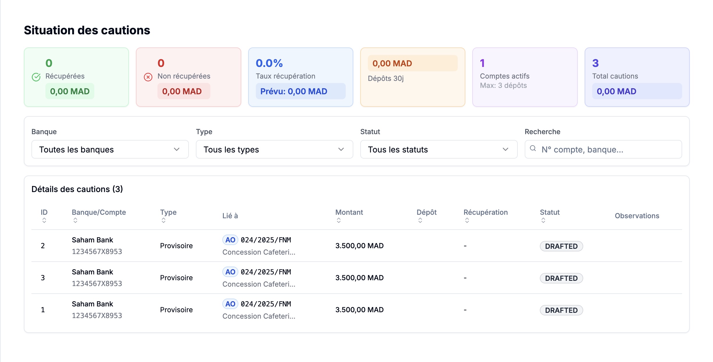The image size is (713, 362).
Task: Click the green Récupérées checkmark icon
Action: [x=36, y=77]
